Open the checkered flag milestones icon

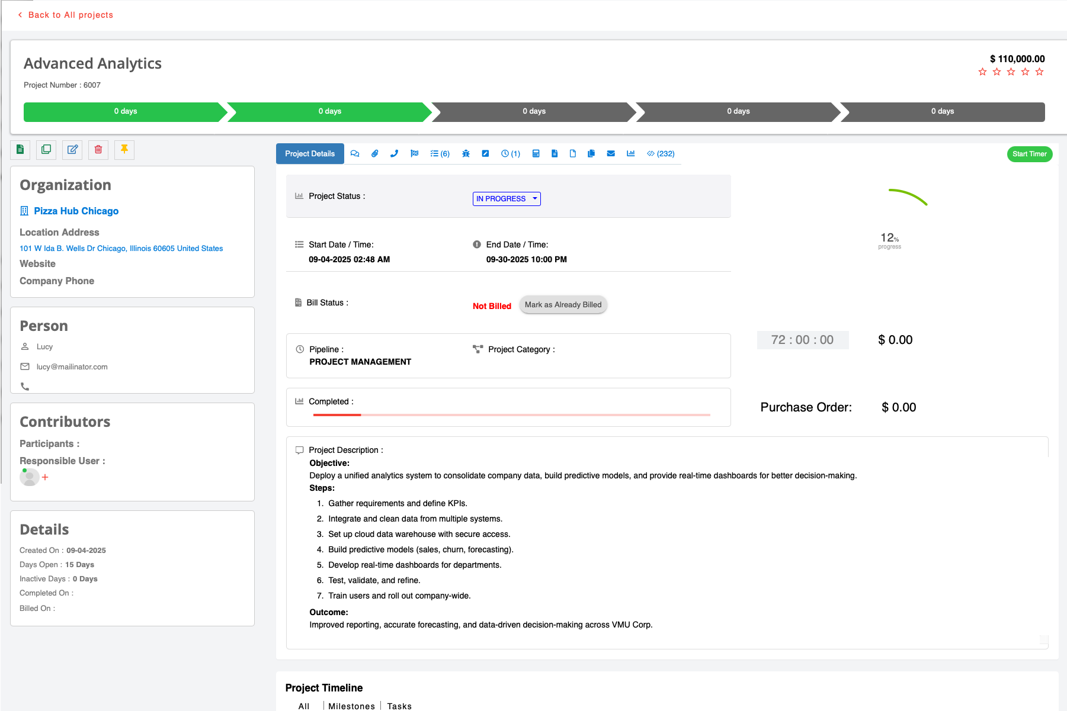coord(415,154)
